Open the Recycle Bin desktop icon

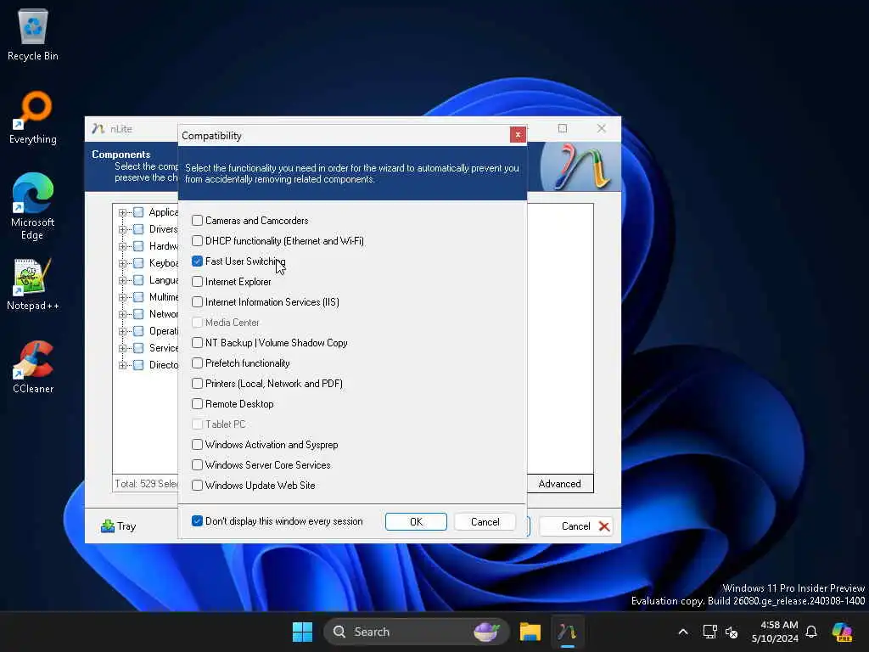[33, 34]
